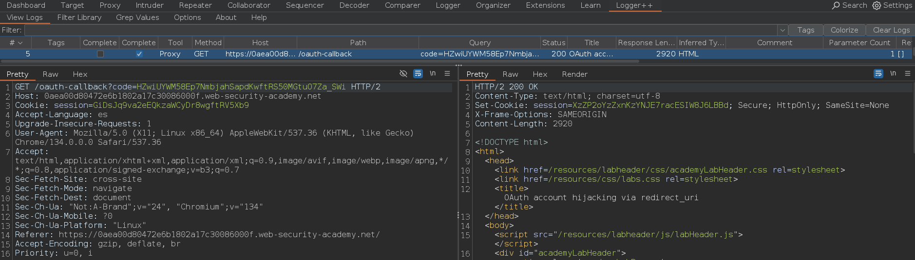
Task: Check the unchecked Complete box in row 5
Action: pyautogui.click(x=100, y=54)
